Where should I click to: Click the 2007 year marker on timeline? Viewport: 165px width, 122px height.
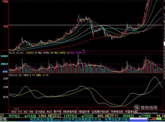pyautogui.click(x=16, y=109)
